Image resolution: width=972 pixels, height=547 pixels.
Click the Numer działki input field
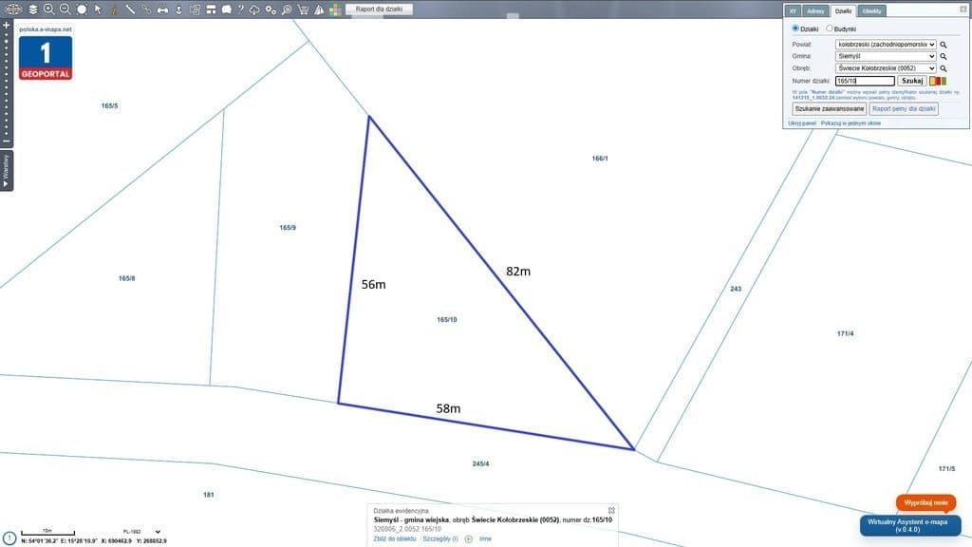point(865,81)
